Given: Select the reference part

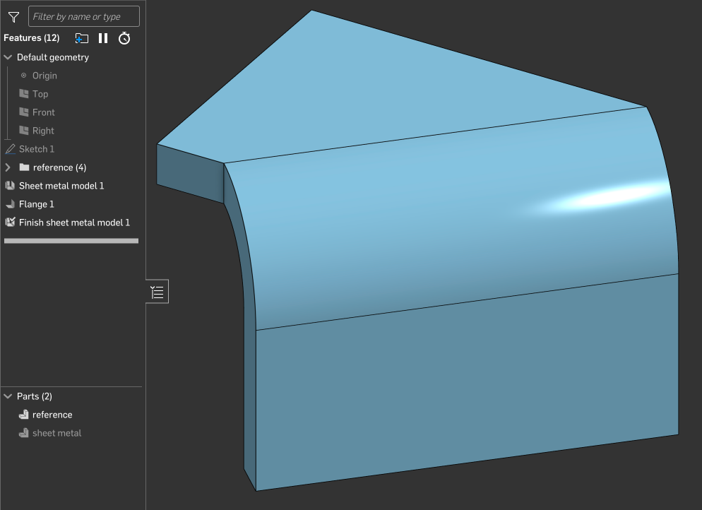Looking at the screenshot, I should click(52, 415).
